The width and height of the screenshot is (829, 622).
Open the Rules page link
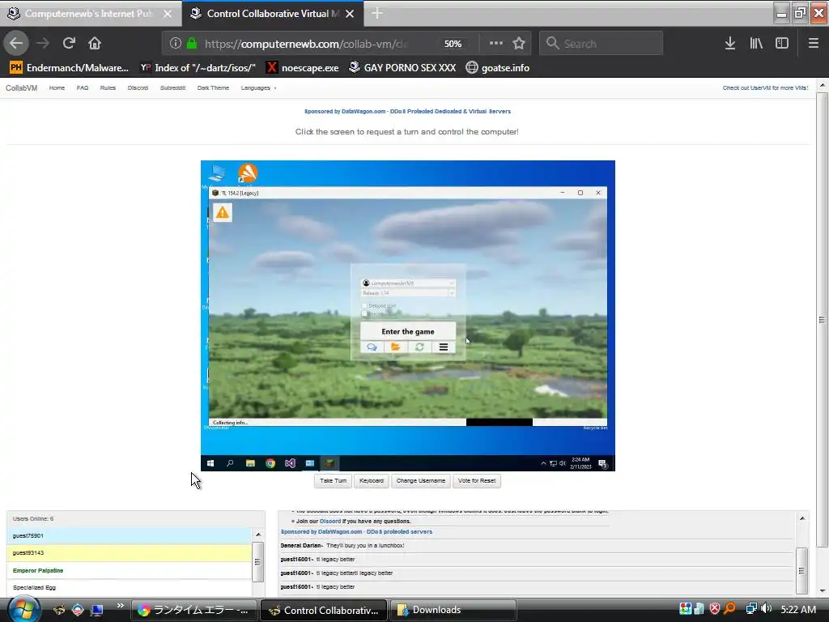click(108, 87)
